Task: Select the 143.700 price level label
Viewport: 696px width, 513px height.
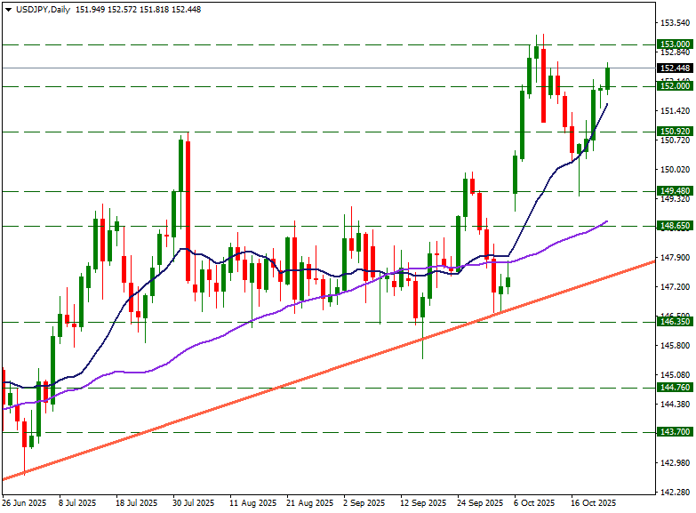Action: click(676, 431)
